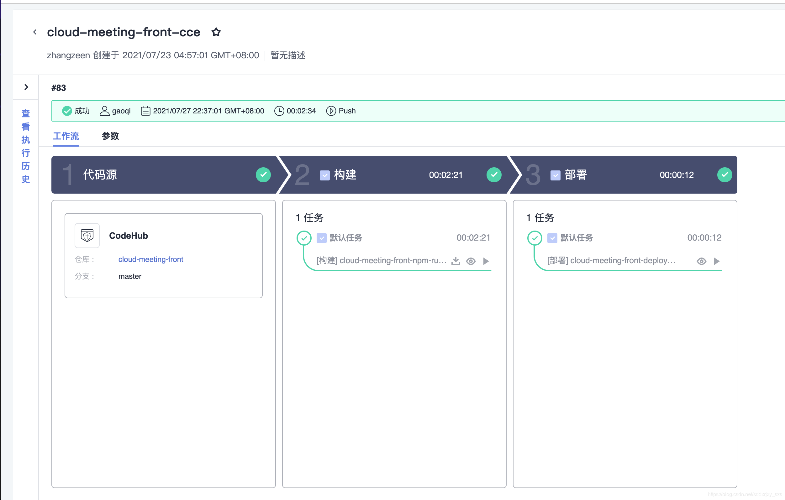This screenshot has height=500, width=785.
Task: Click the 部署 stage title
Action: click(576, 174)
